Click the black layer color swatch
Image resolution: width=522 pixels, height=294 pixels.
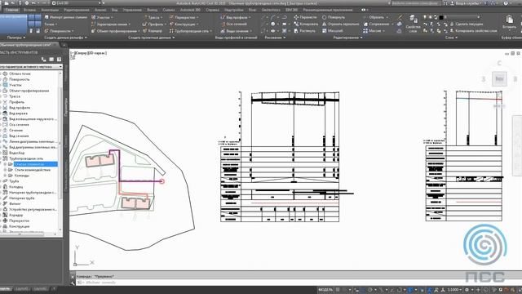click(x=441, y=17)
